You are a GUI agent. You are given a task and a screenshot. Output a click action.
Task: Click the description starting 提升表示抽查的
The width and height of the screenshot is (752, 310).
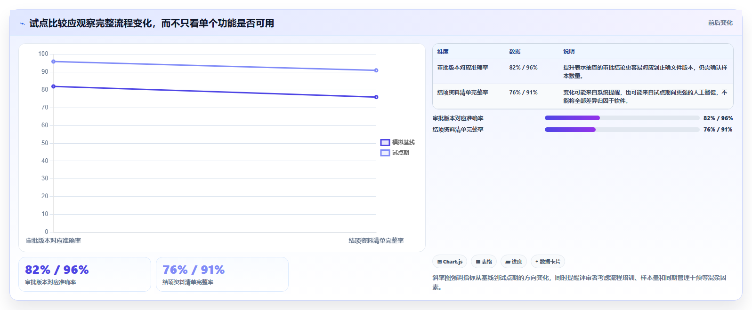click(x=645, y=72)
